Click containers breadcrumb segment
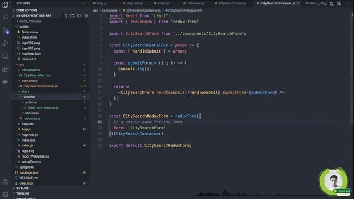354x199 pixels. pos(110,11)
